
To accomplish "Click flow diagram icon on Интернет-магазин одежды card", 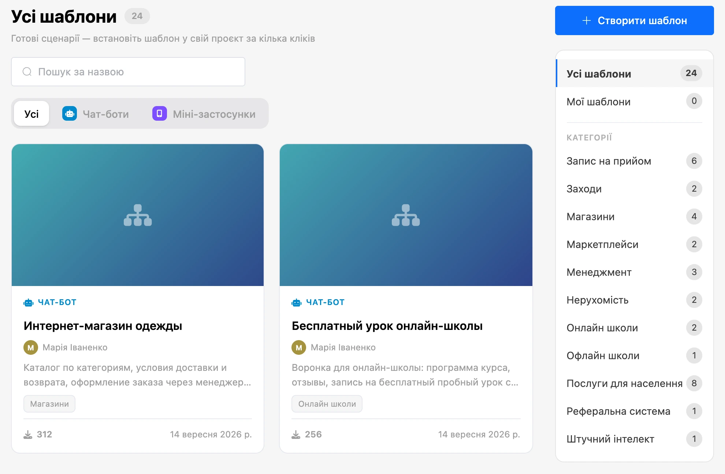I will (138, 215).
